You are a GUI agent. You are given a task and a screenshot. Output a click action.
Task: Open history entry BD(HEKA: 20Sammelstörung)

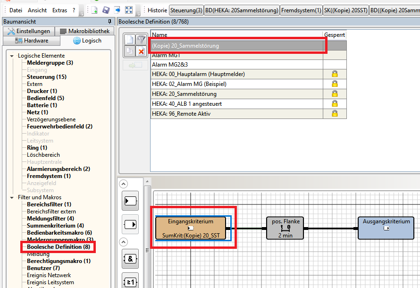[242, 10]
